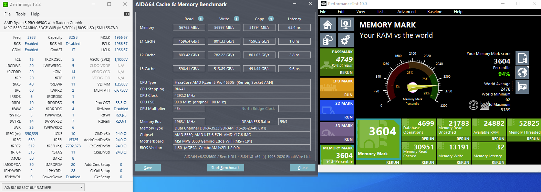Click the save results document icon
This screenshot has height=192, width=541.
coord(522,58)
